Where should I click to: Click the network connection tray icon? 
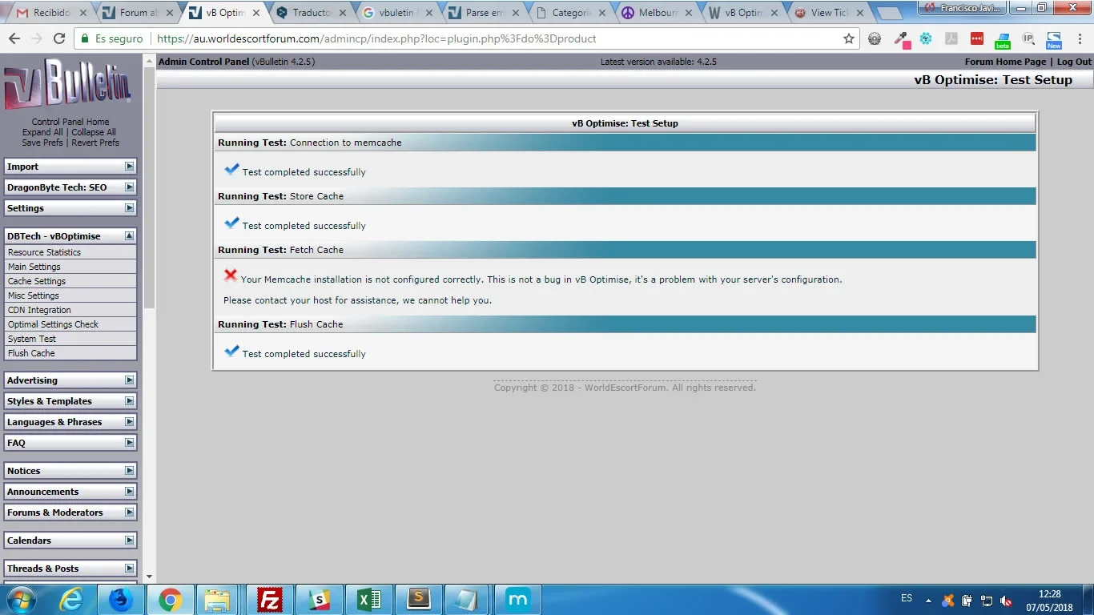pyautogui.click(x=987, y=601)
